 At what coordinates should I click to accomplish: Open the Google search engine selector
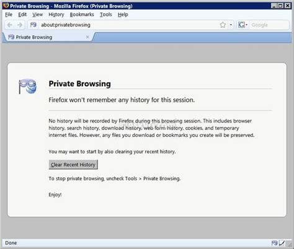(x=243, y=25)
